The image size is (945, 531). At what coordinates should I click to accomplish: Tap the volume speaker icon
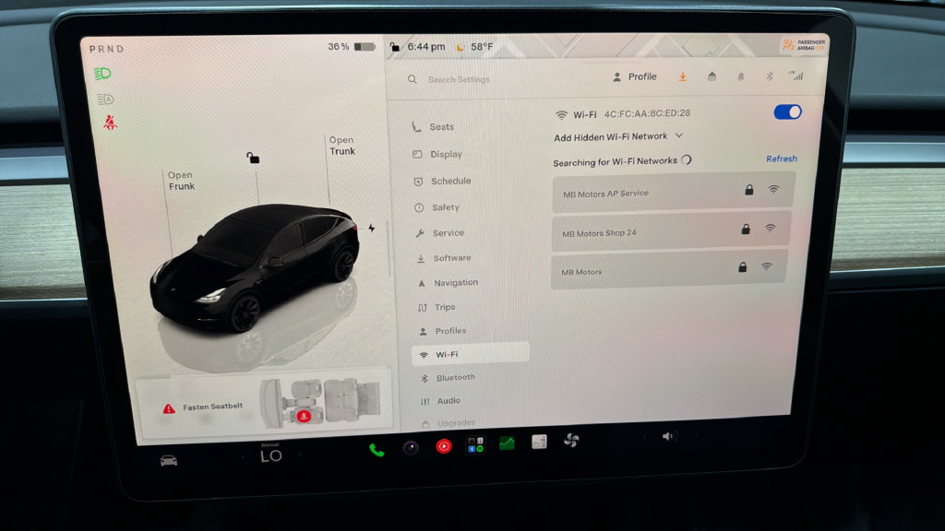coord(668,436)
